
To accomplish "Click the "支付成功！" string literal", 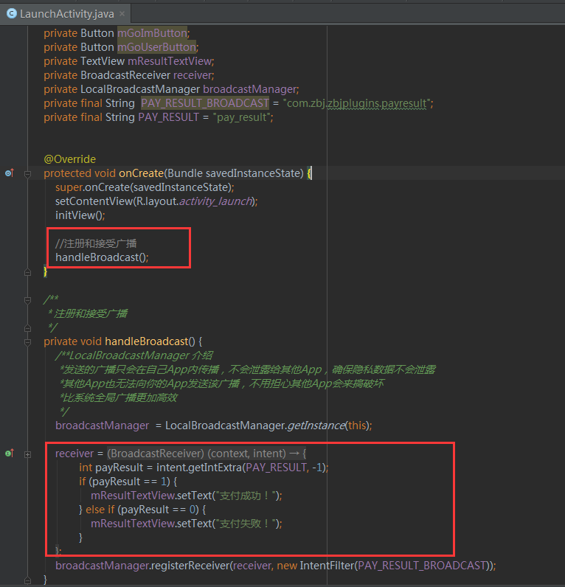I will [x=246, y=496].
